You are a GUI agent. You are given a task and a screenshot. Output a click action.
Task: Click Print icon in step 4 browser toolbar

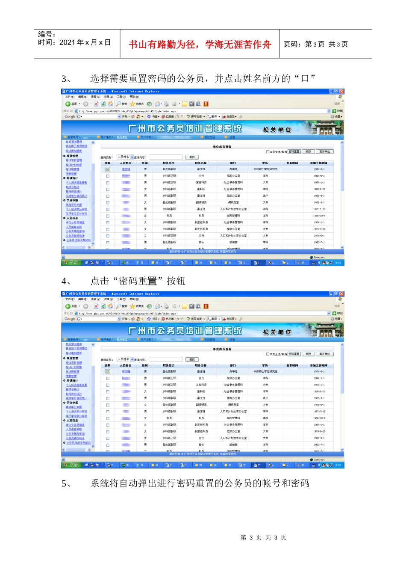tap(166, 306)
